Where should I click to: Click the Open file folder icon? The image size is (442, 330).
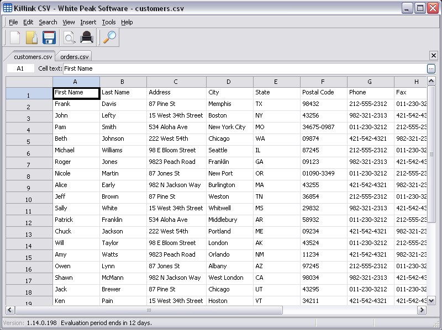click(x=32, y=38)
